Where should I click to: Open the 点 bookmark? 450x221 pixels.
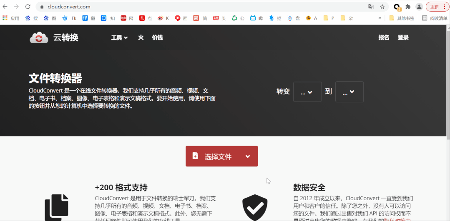coord(146,18)
